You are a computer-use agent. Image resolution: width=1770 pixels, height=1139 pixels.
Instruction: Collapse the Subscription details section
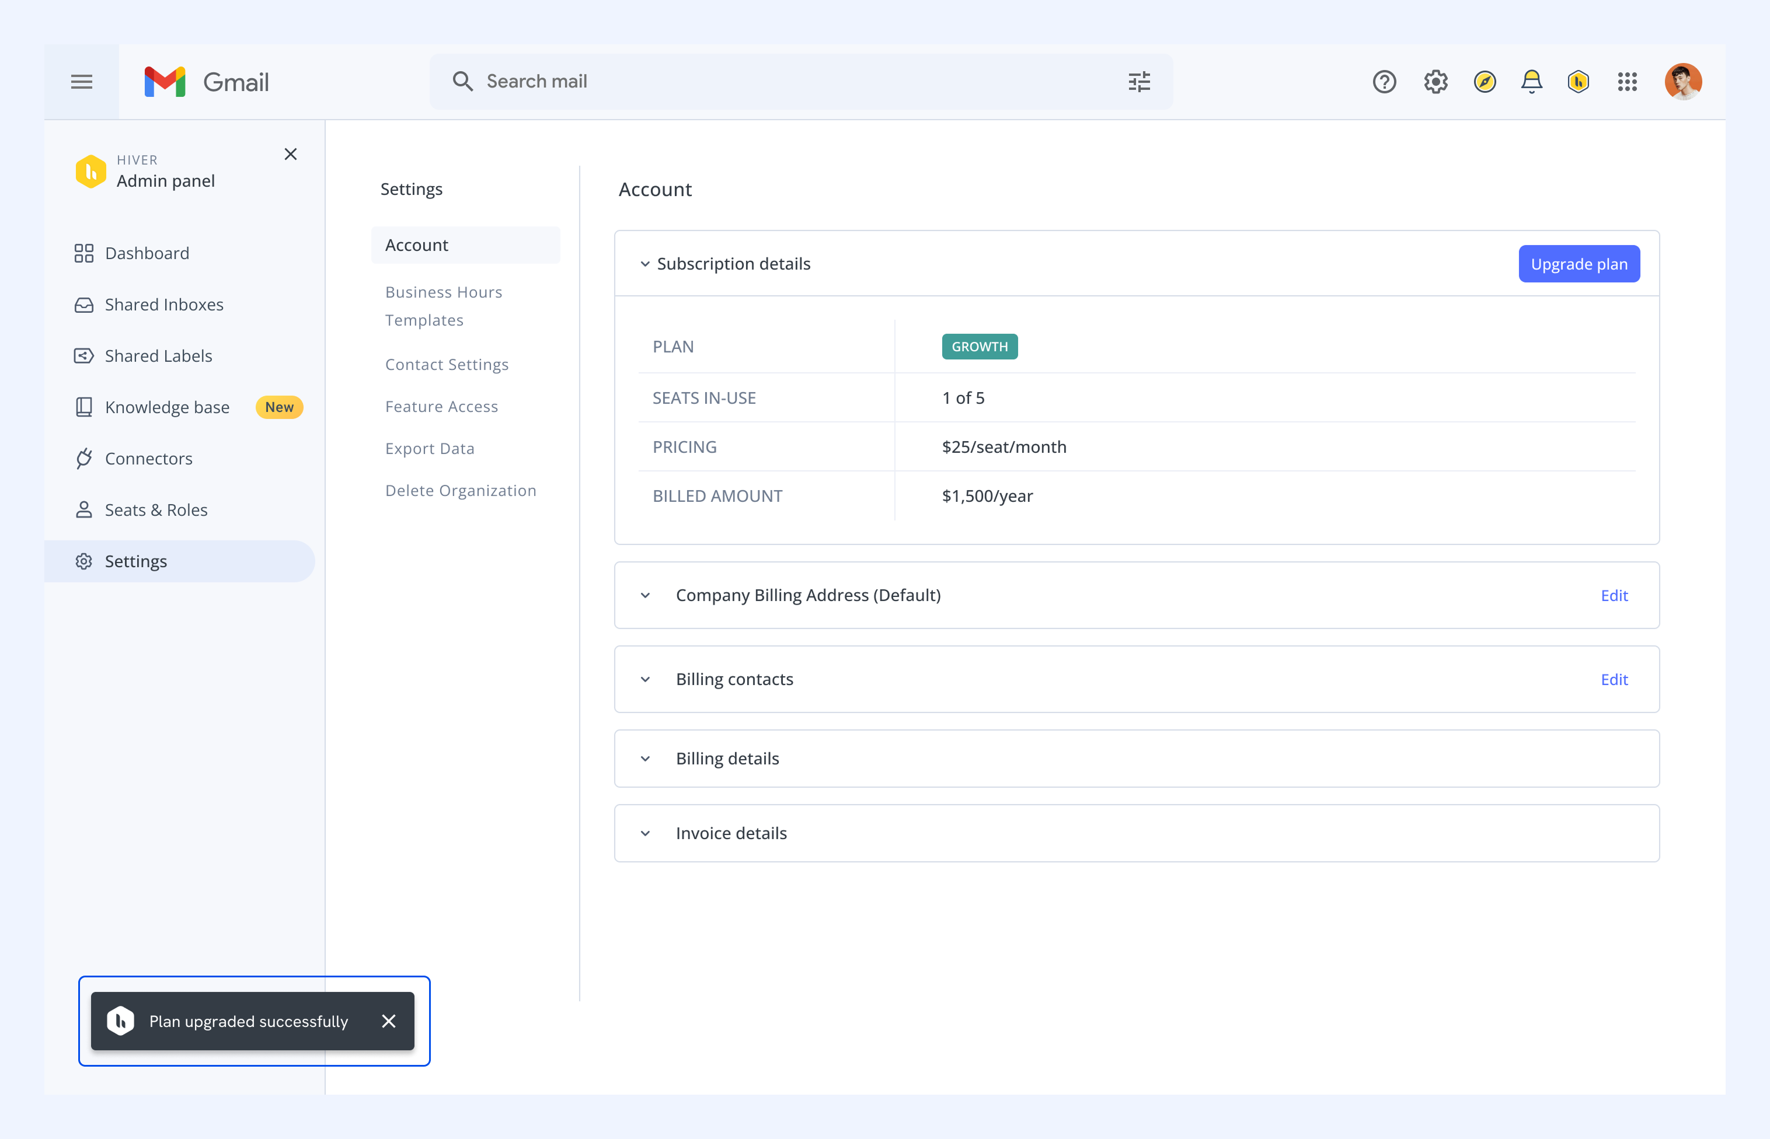[644, 264]
